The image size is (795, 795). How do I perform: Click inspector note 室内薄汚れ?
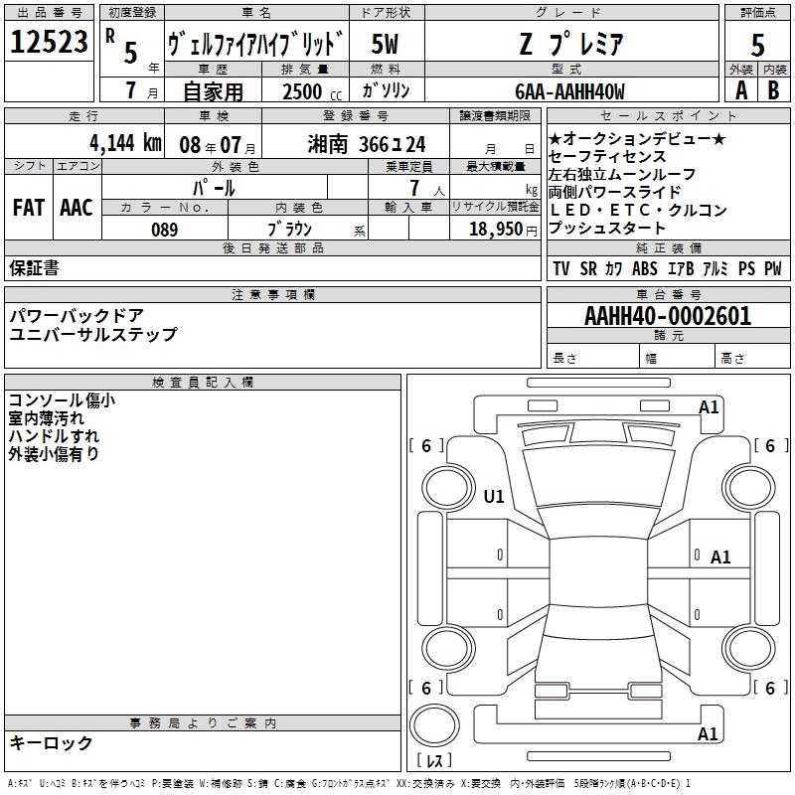pyautogui.click(x=46, y=417)
